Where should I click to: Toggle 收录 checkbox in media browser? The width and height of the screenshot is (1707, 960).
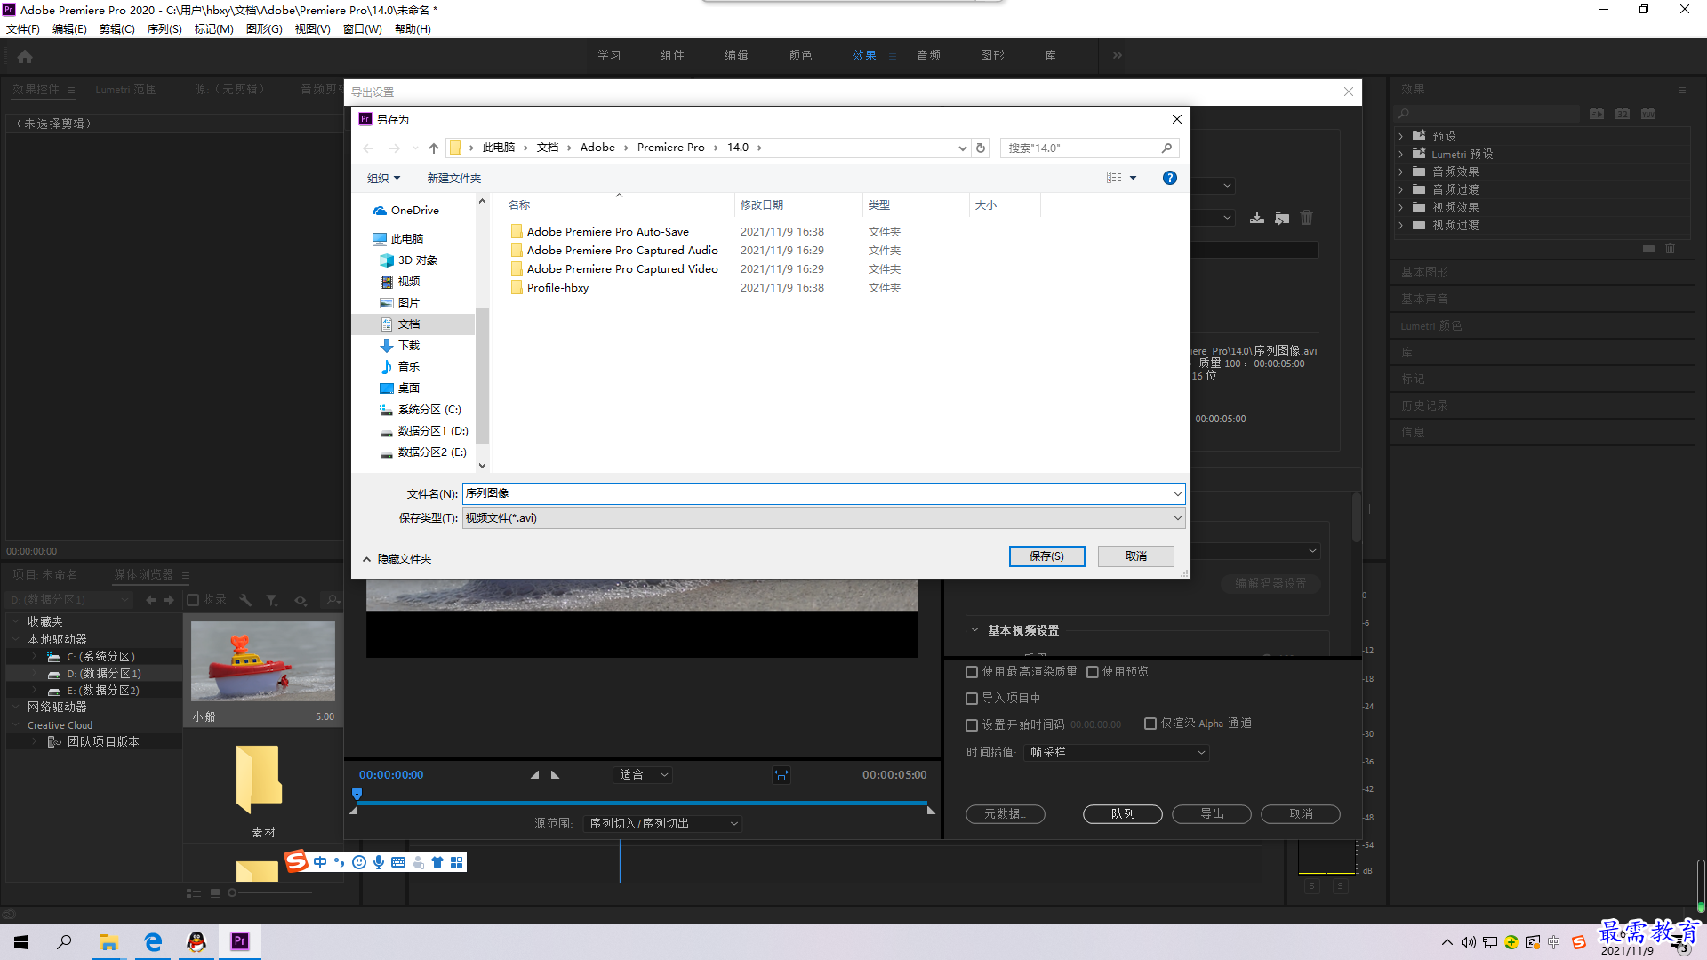pos(193,600)
